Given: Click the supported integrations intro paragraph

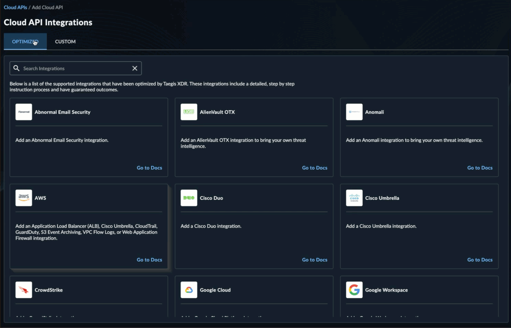Looking at the screenshot, I should pos(152,87).
